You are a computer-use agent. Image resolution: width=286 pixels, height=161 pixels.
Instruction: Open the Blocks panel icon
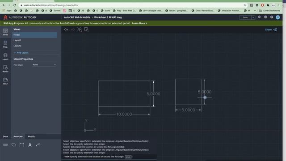(x=5, y=68)
